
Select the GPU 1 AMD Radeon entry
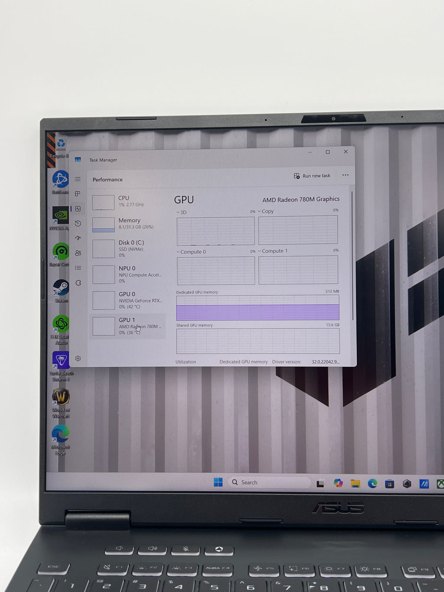point(128,326)
